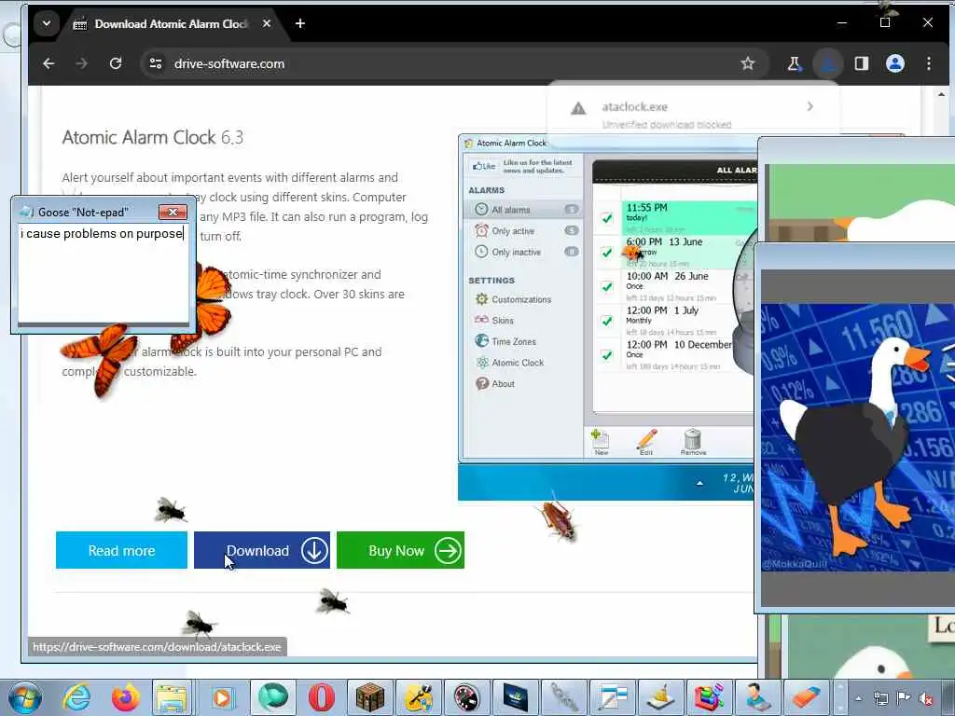Open Skins in the screenshot settings
Screen dimensions: 955x716
(494, 320)
